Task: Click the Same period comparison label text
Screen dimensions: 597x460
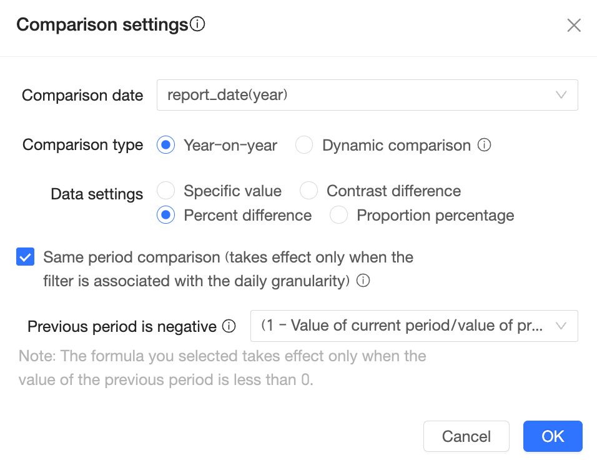Action: click(228, 257)
